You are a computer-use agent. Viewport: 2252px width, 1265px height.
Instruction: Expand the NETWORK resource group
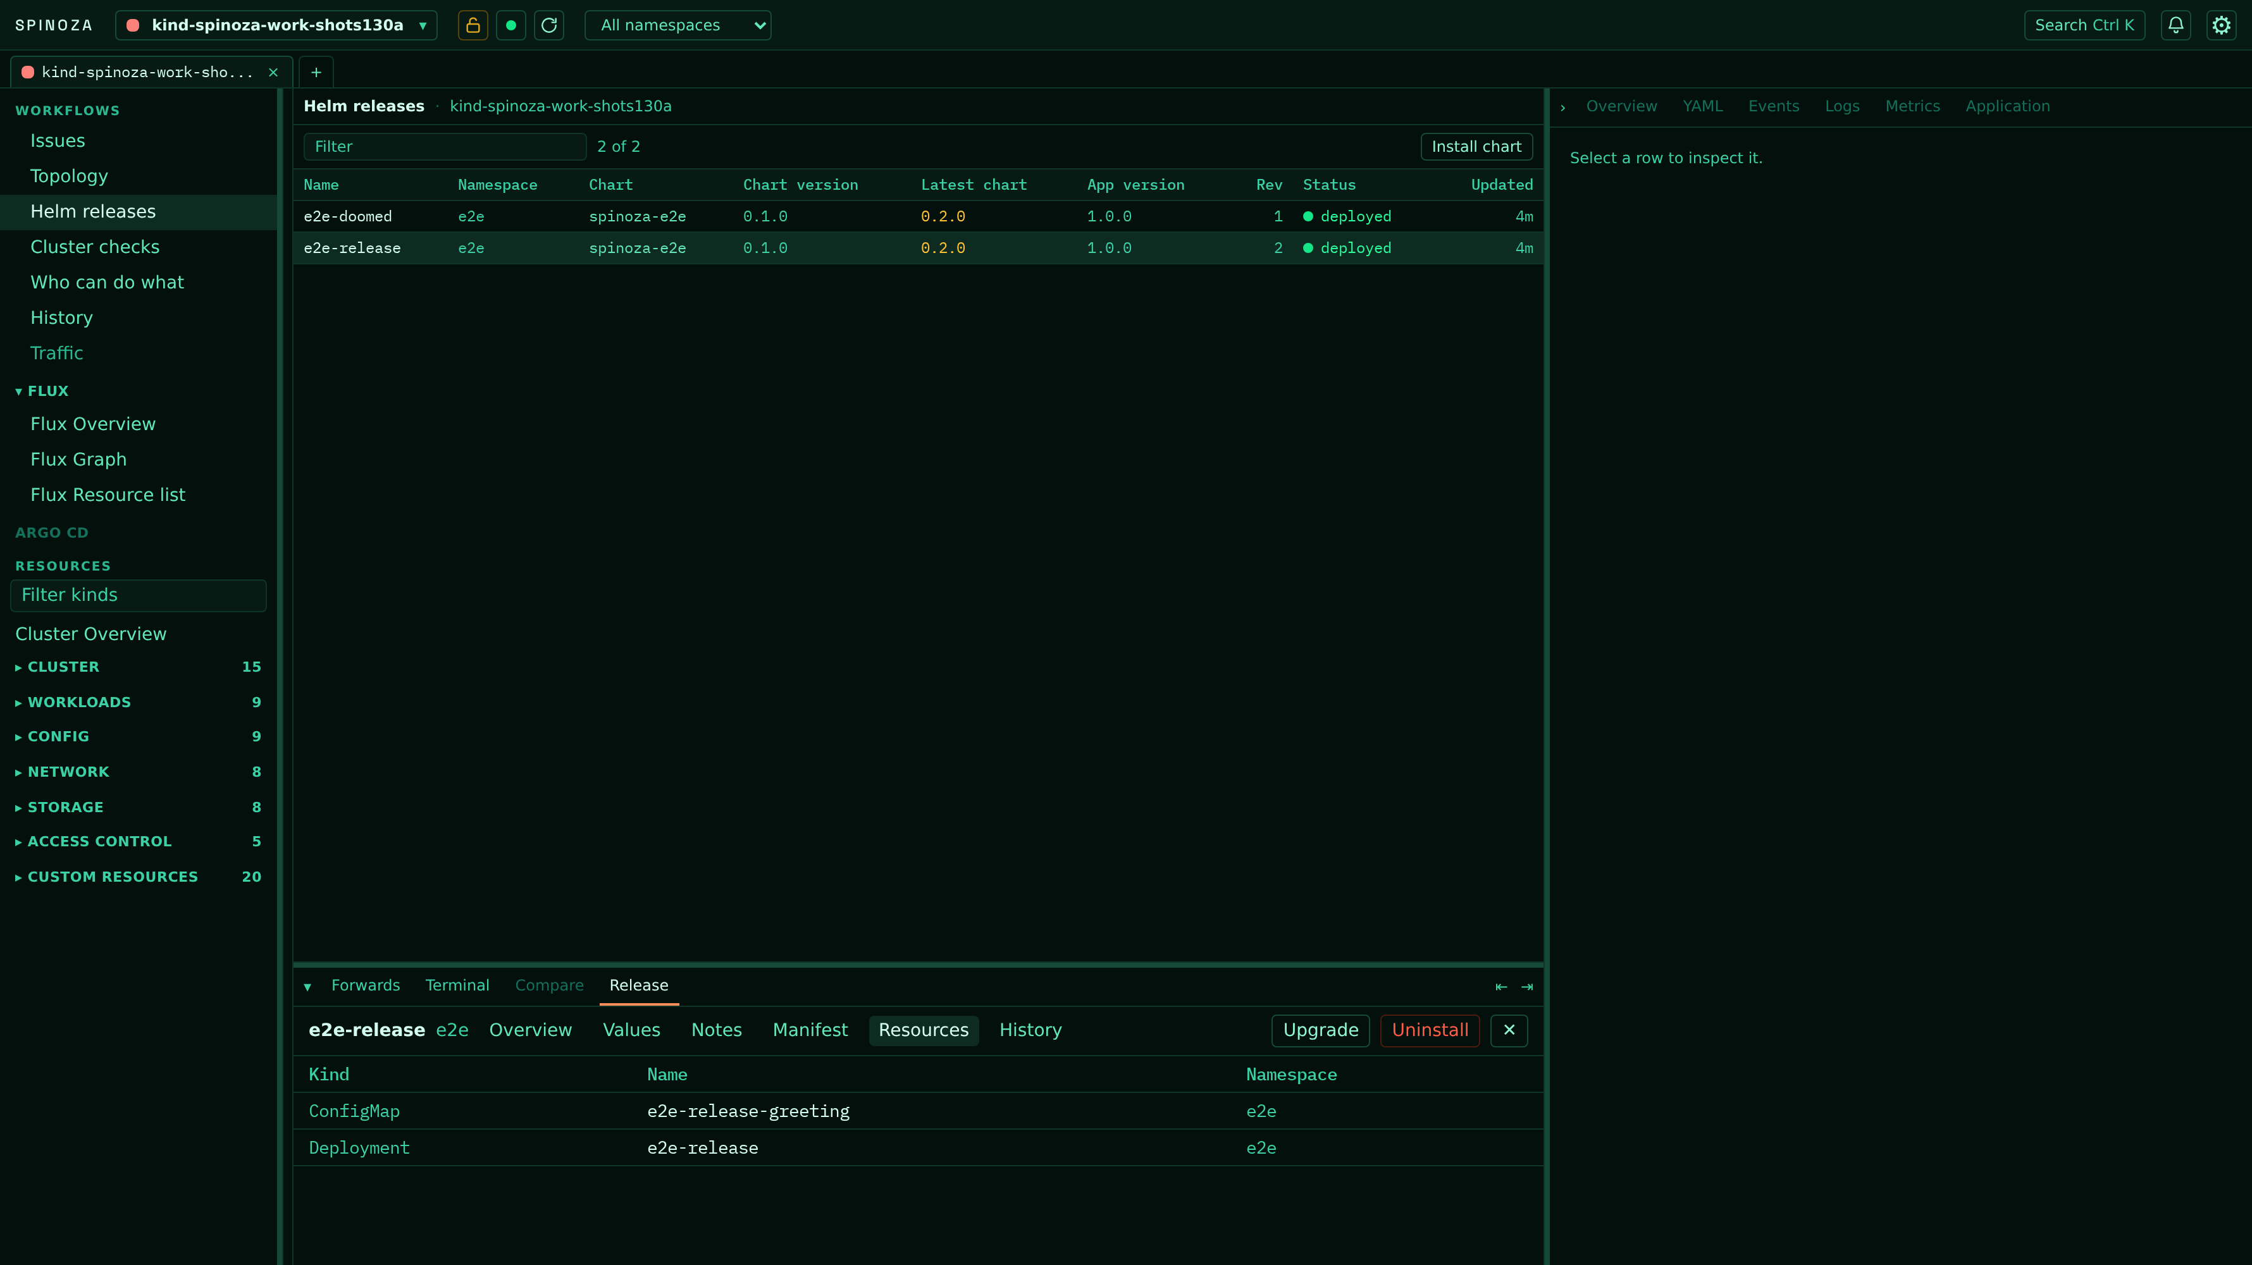[138, 772]
